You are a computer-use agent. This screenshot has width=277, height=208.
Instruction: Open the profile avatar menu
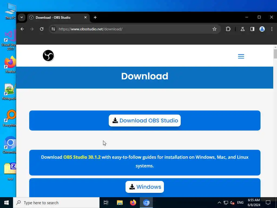(262, 29)
